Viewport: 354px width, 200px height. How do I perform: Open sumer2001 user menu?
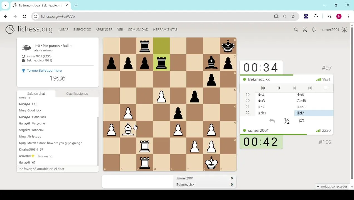[334, 29]
